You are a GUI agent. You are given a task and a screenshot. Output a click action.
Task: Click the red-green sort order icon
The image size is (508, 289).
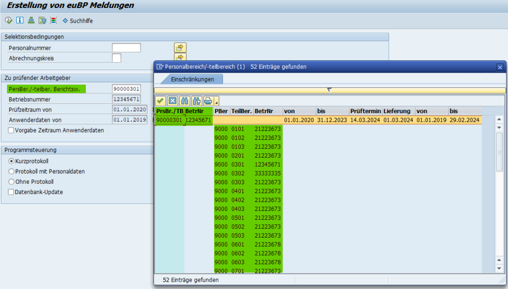point(53,20)
